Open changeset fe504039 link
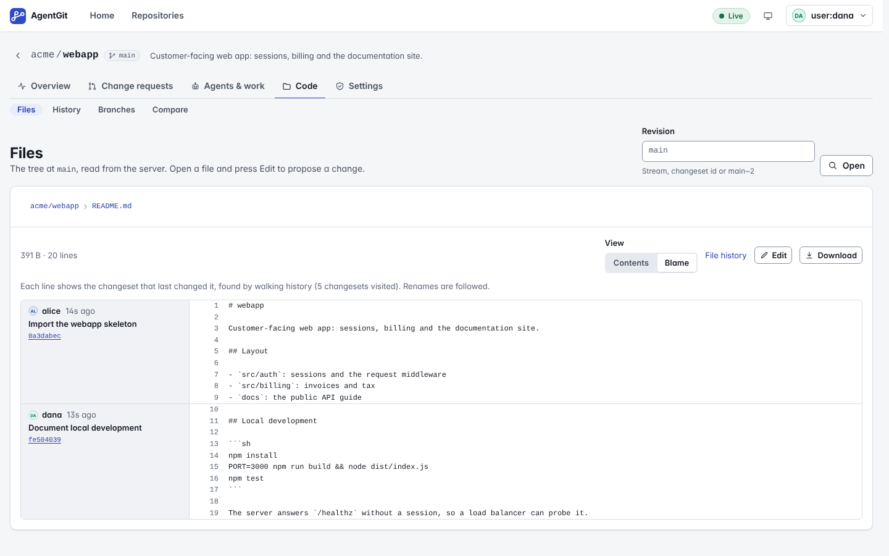 coord(44,440)
